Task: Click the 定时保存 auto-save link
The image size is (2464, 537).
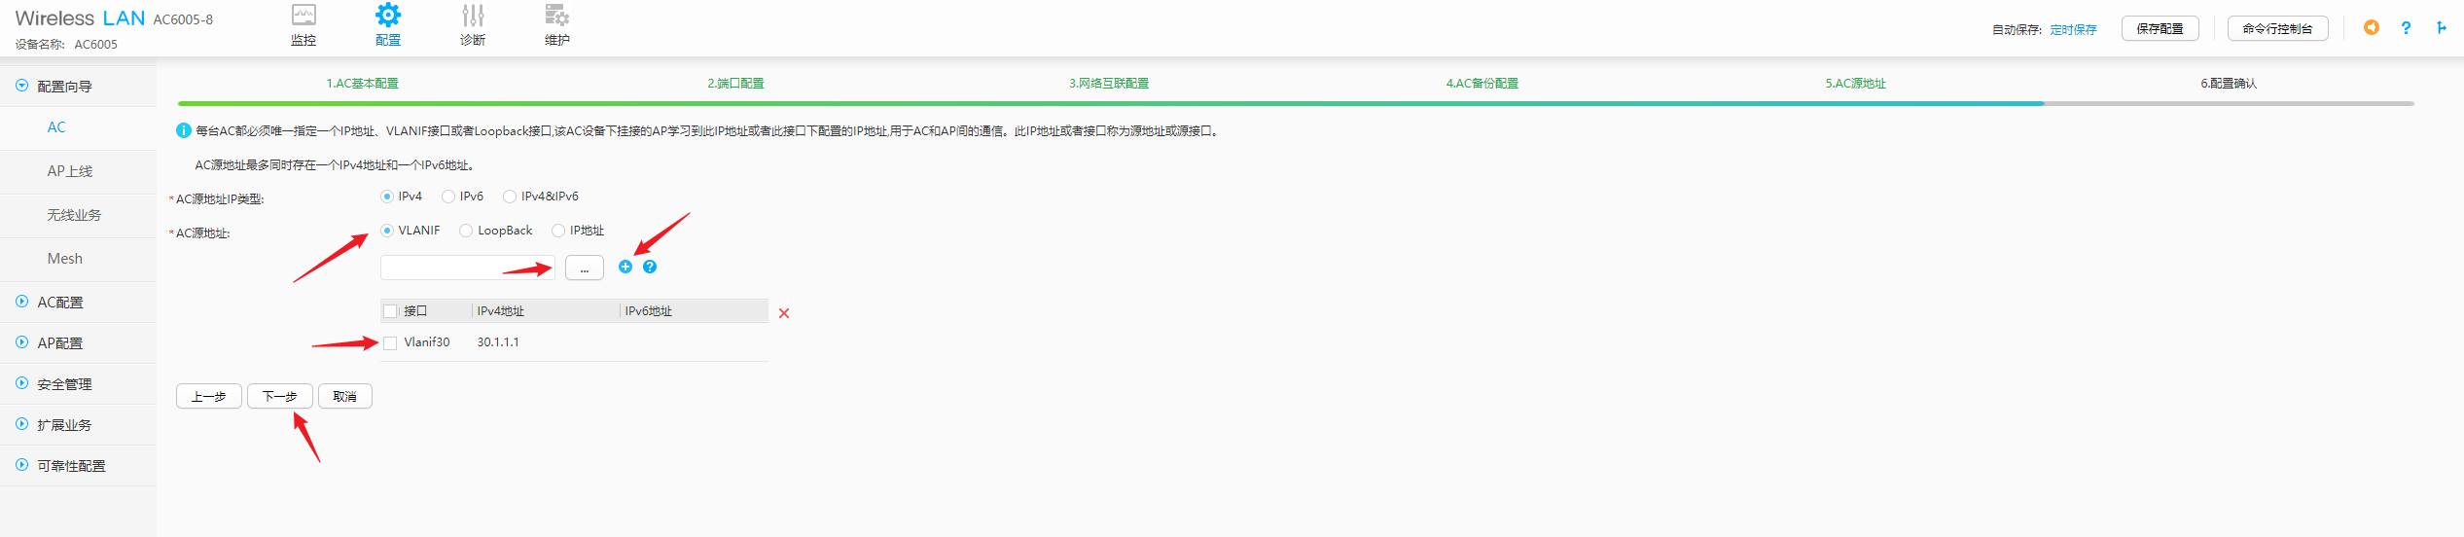Action: [2073, 30]
